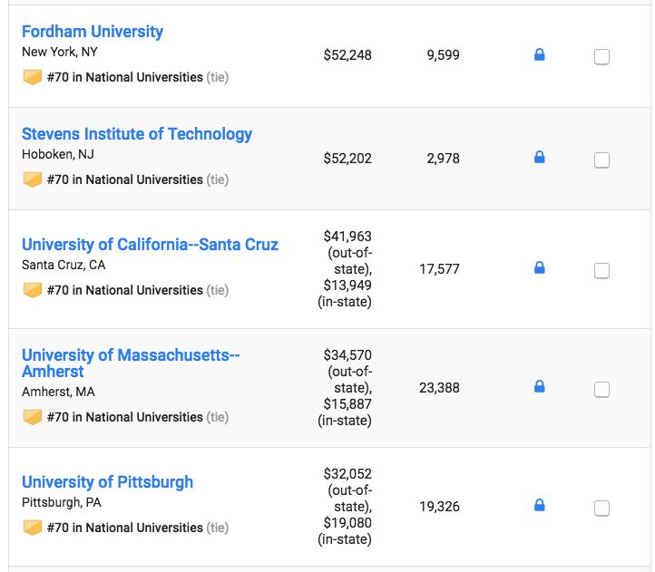Click the lock icon for Stevens Institute of Technology

[x=539, y=158]
